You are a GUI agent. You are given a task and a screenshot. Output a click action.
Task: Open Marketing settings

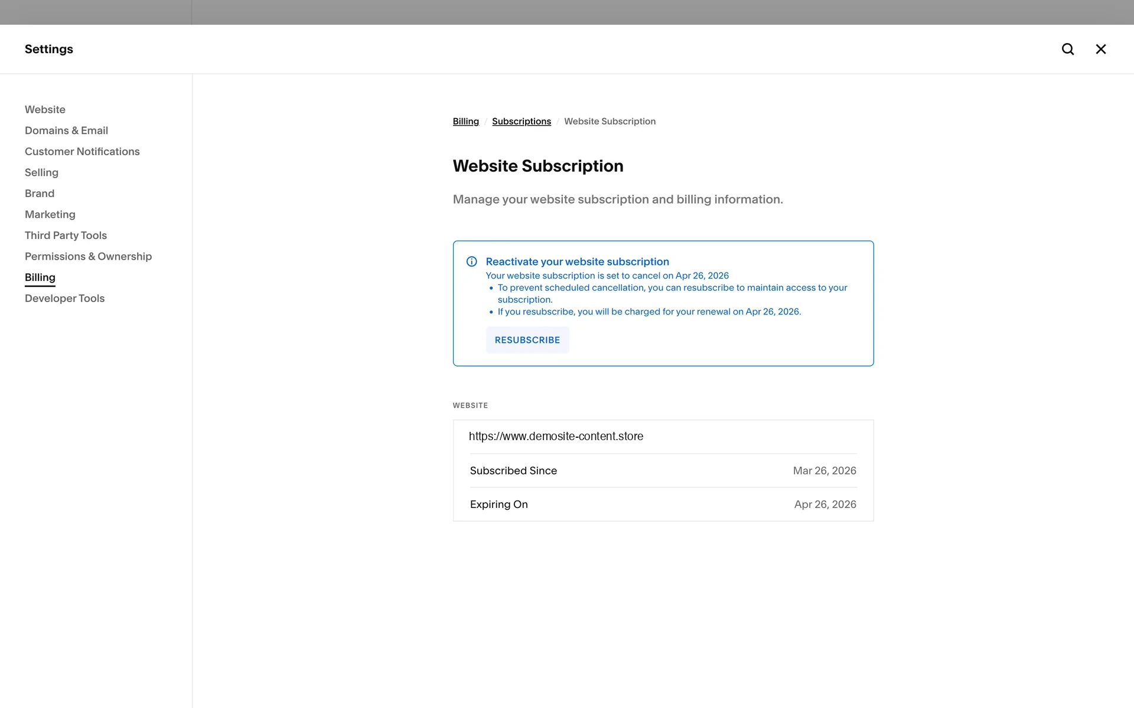[50, 214]
